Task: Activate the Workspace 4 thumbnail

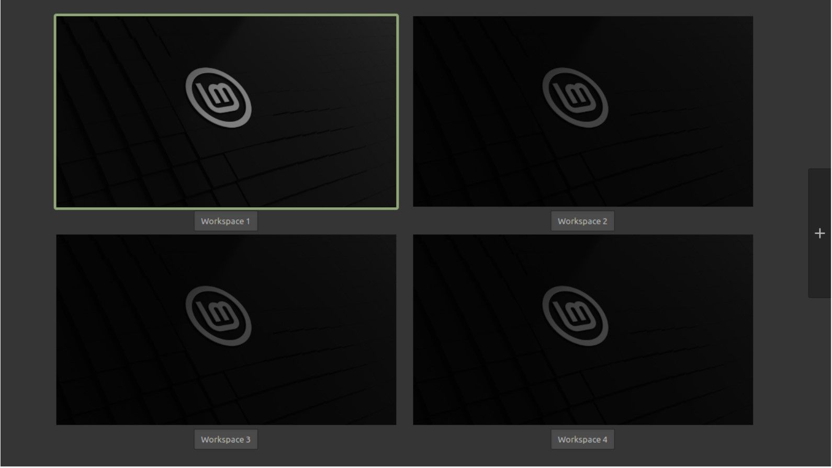Action: 583,329
